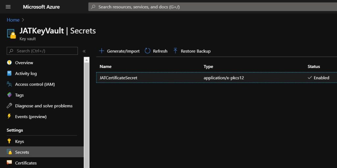Screen dimensions: 337x168
Task: Go to the Home breadcrumb
Action: point(13,20)
